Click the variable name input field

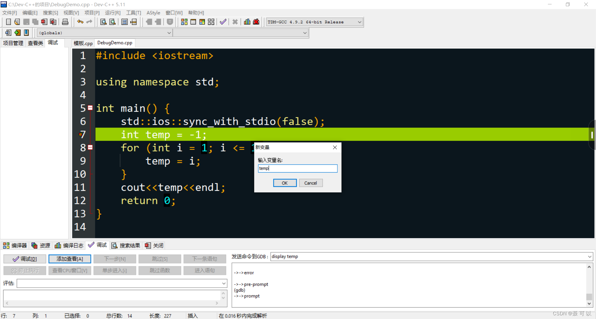click(x=298, y=168)
